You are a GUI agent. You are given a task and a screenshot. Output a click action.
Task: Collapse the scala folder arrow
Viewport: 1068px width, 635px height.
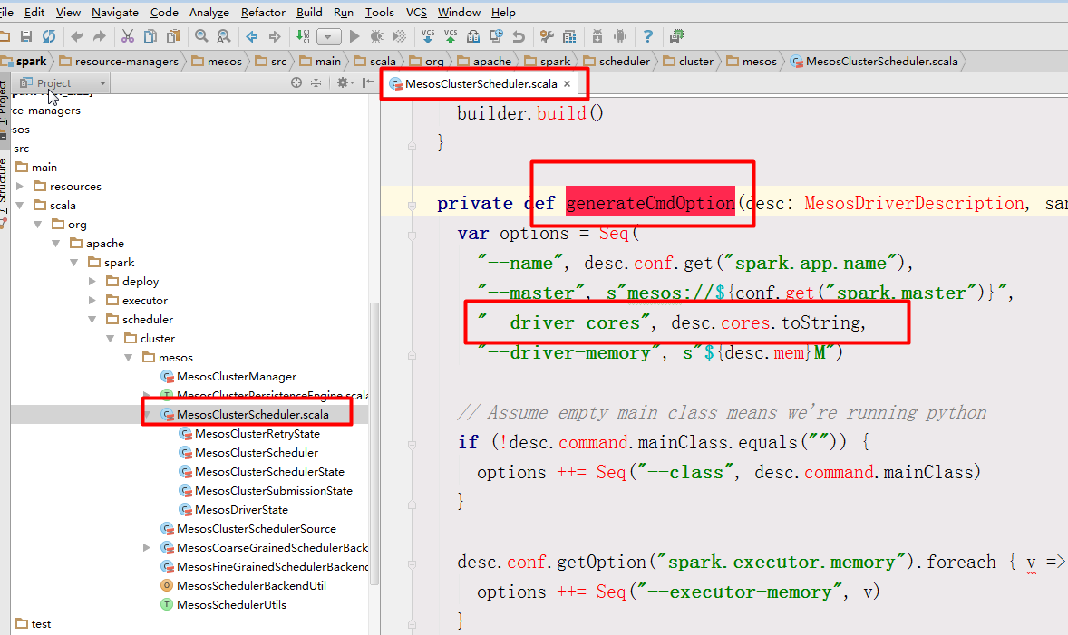click(x=20, y=205)
